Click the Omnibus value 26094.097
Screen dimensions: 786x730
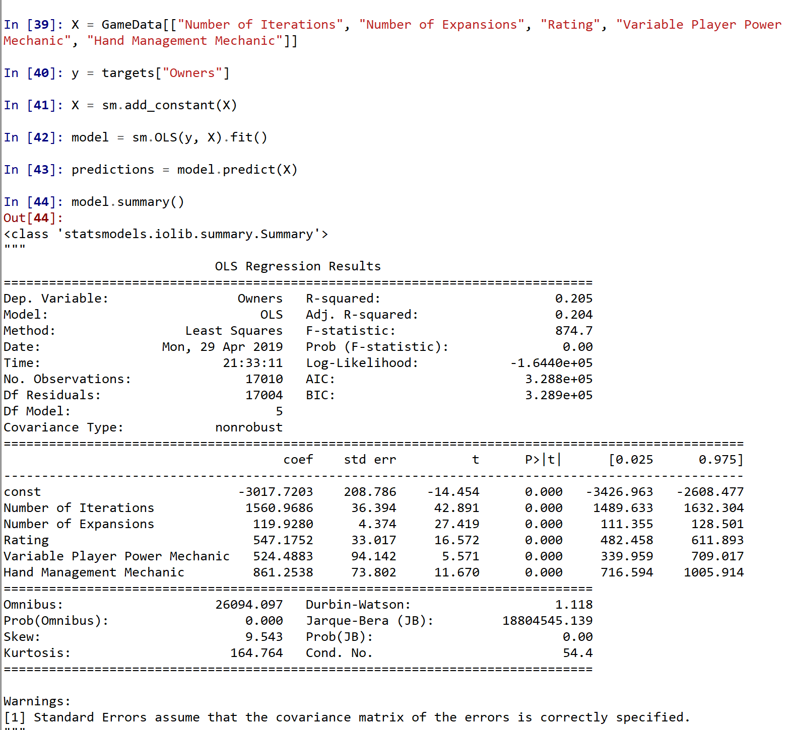pyautogui.click(x=249, y=605)
